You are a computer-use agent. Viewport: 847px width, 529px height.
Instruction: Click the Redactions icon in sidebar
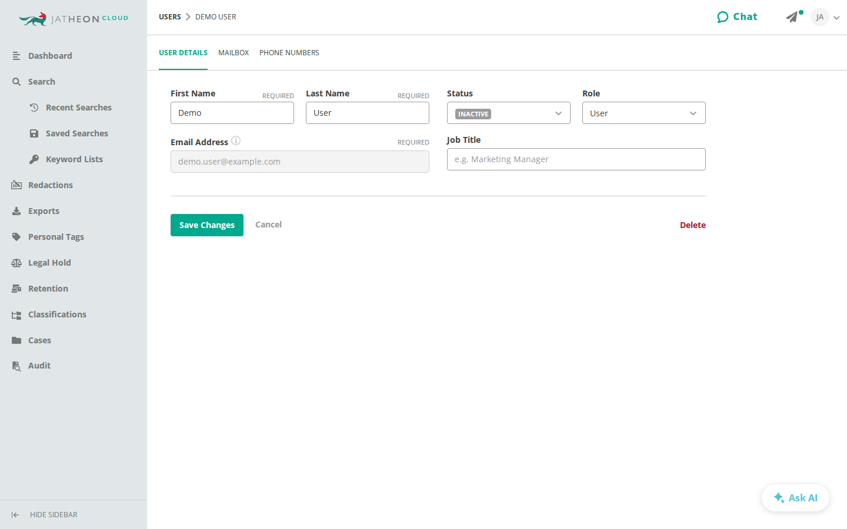pyautogui.click(x=16, y=185)
